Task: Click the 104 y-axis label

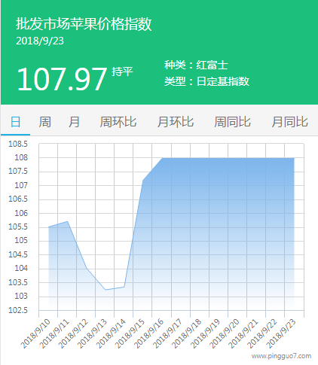Action: tap(21, 269)
